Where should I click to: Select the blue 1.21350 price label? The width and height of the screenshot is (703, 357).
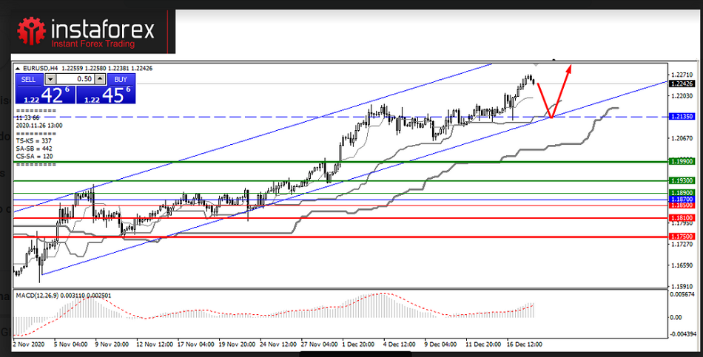point(682,117)
